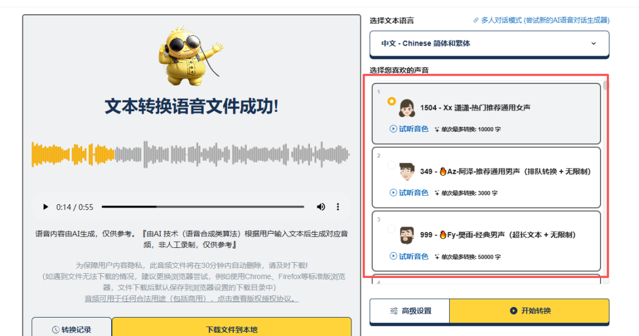Image resolution: width=639 pixels, height=336 pixels.
Task: Click play icon beside 潇潇 试听音色
Action: pos(393,129)
